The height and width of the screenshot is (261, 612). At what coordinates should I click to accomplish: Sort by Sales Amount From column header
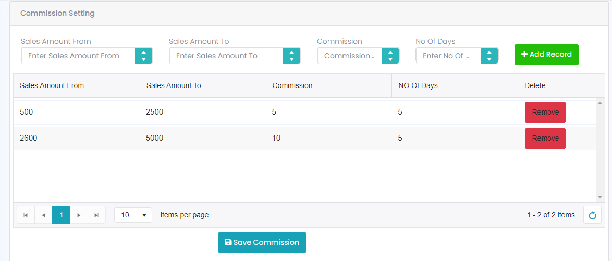[52, 85]
